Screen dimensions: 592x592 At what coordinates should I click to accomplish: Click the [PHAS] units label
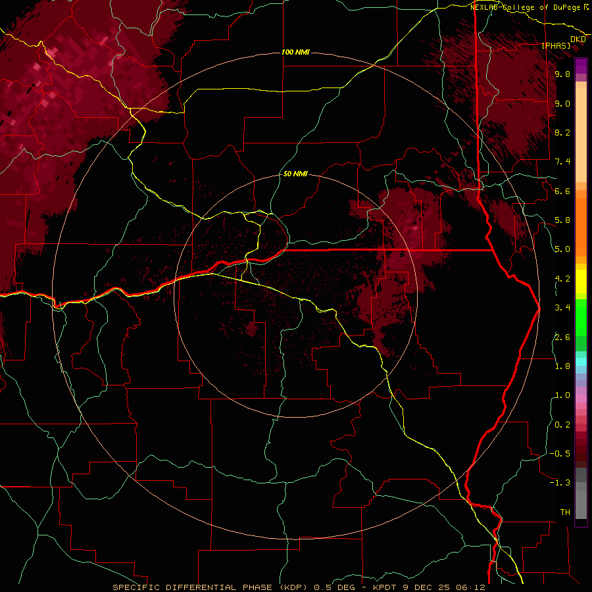click(556, 45)
